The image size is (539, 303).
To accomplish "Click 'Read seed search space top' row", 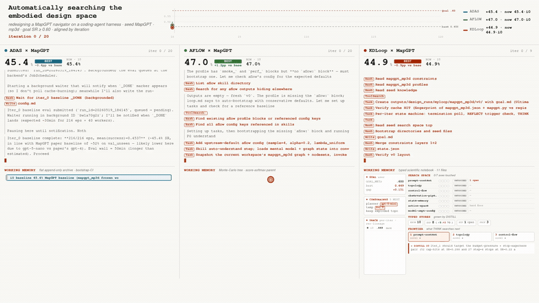I will pyautogui.click(x=398, y=125).
